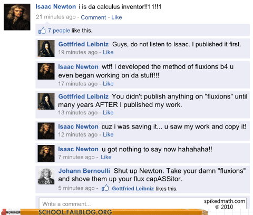Like Newton's comment from 12 minutes ago
The image size is (253, 215).
tap(108, 134)
